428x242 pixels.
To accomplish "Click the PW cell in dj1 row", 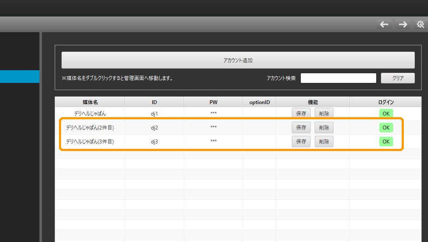I will click(x=213, y=114).
